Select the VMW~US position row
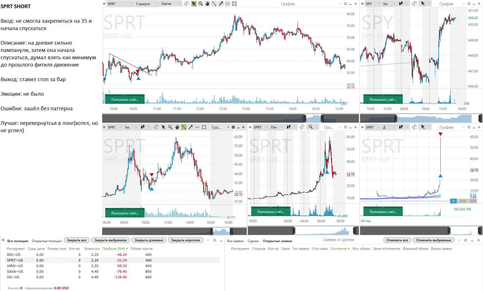The height and width of the screenshot is (291, 483). point(113,266)
